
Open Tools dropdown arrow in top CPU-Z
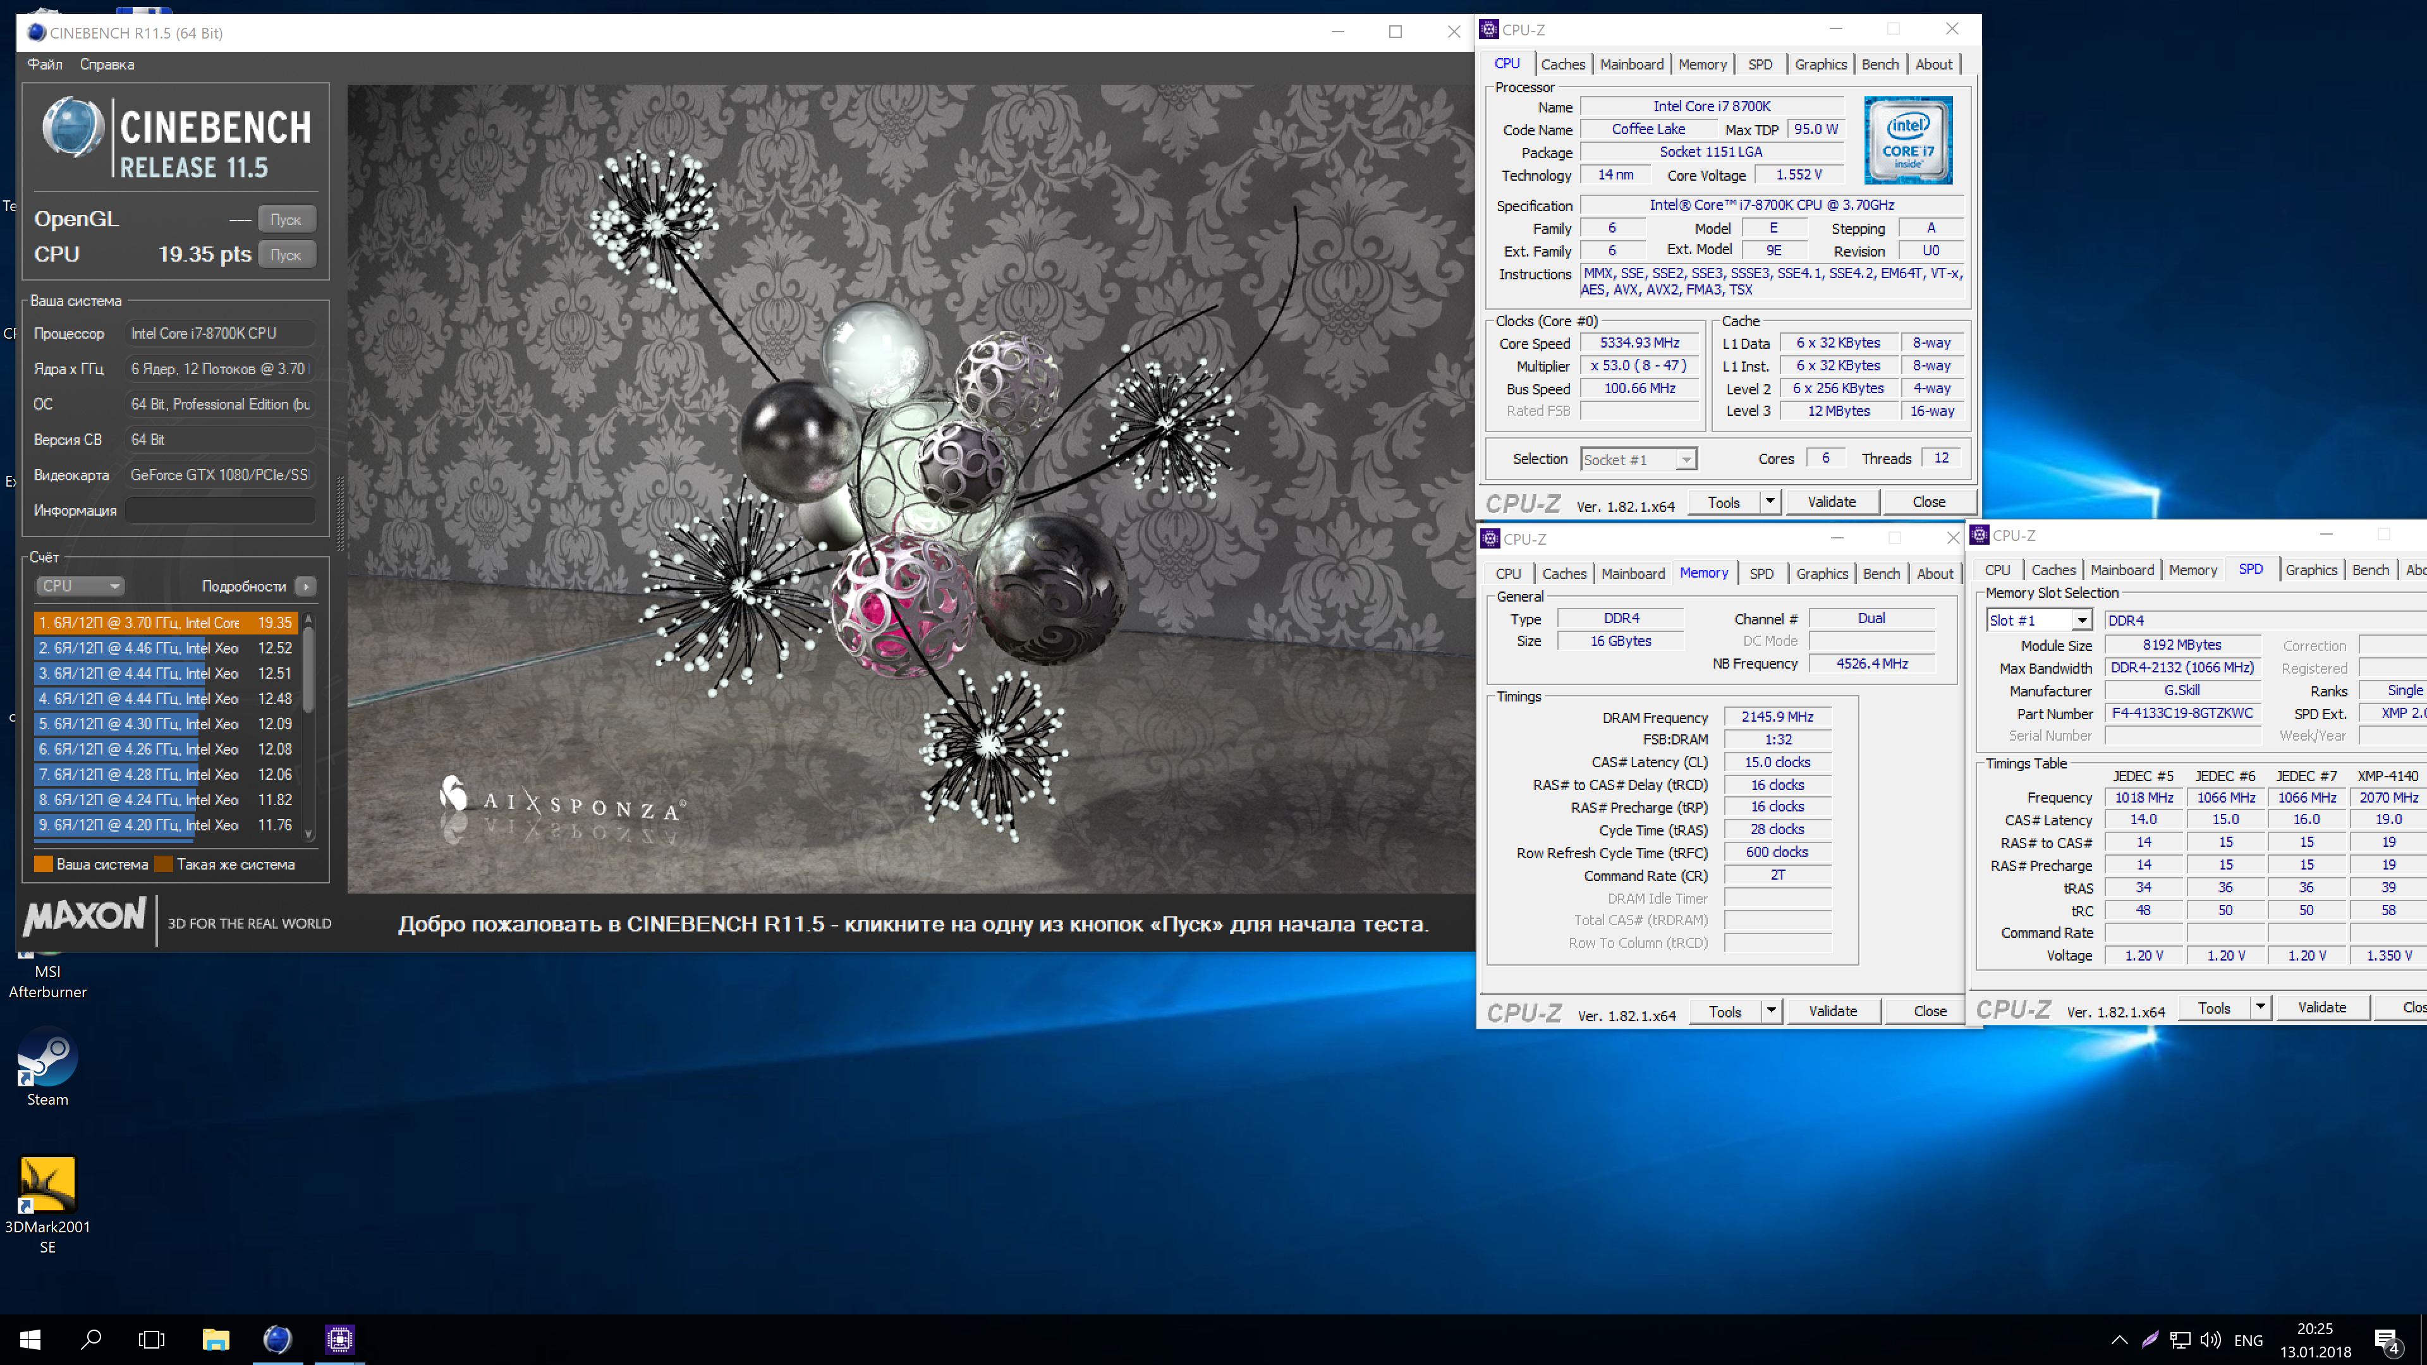1770,501
